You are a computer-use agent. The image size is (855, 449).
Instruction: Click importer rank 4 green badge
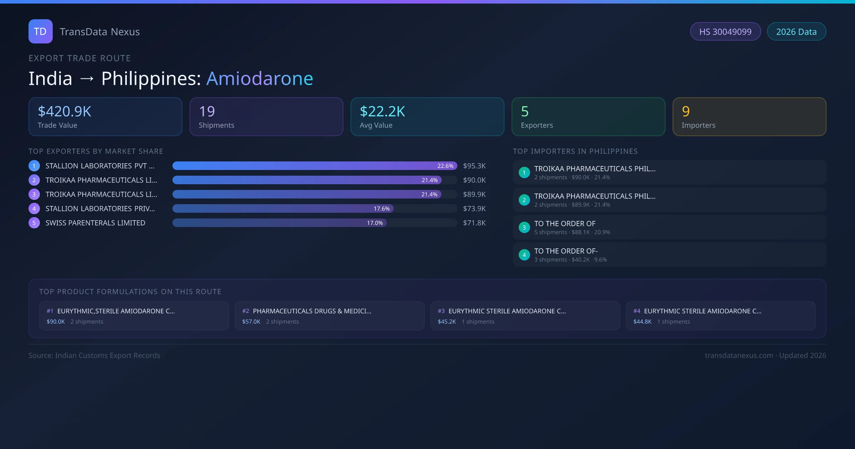(x=524, y=255)
